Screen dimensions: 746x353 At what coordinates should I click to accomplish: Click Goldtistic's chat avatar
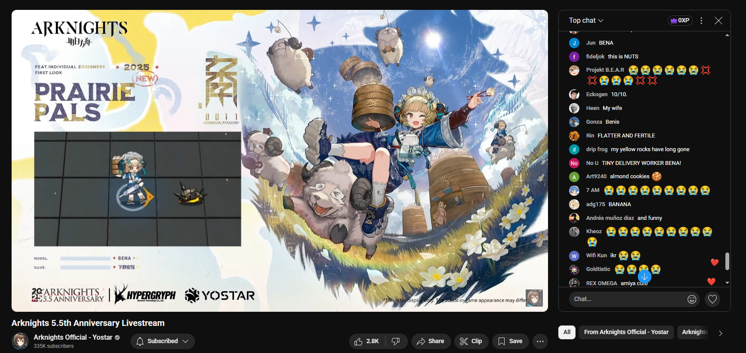574,270
